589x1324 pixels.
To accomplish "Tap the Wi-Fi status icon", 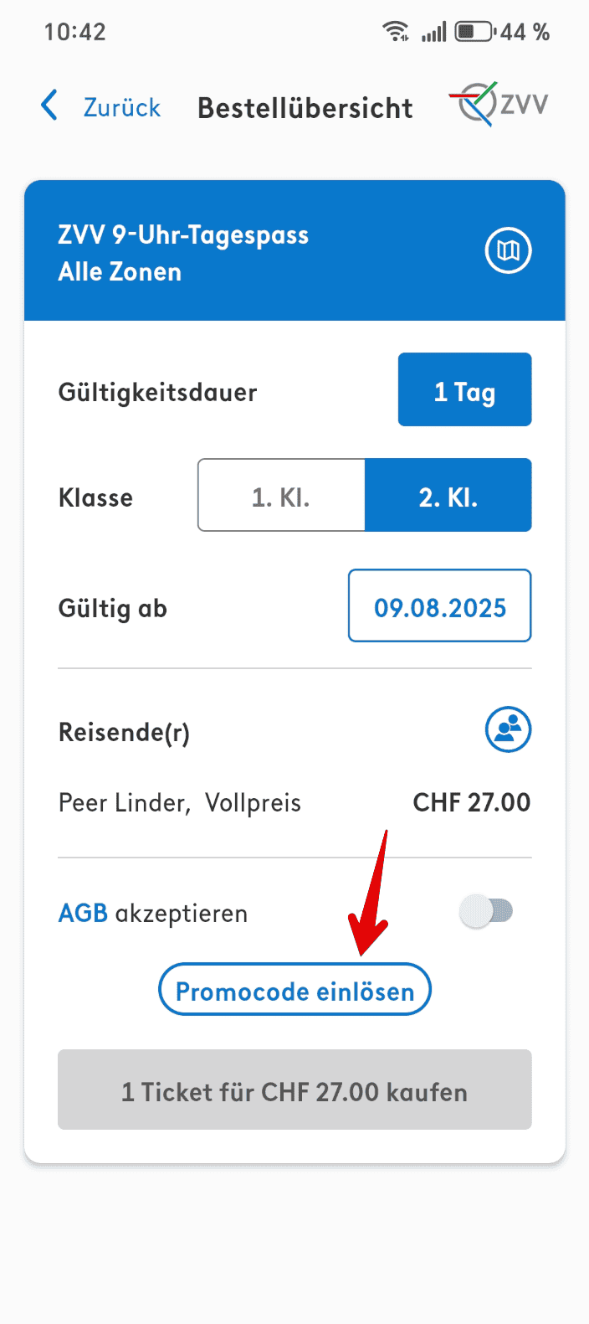I will click(x=395, y=32).
